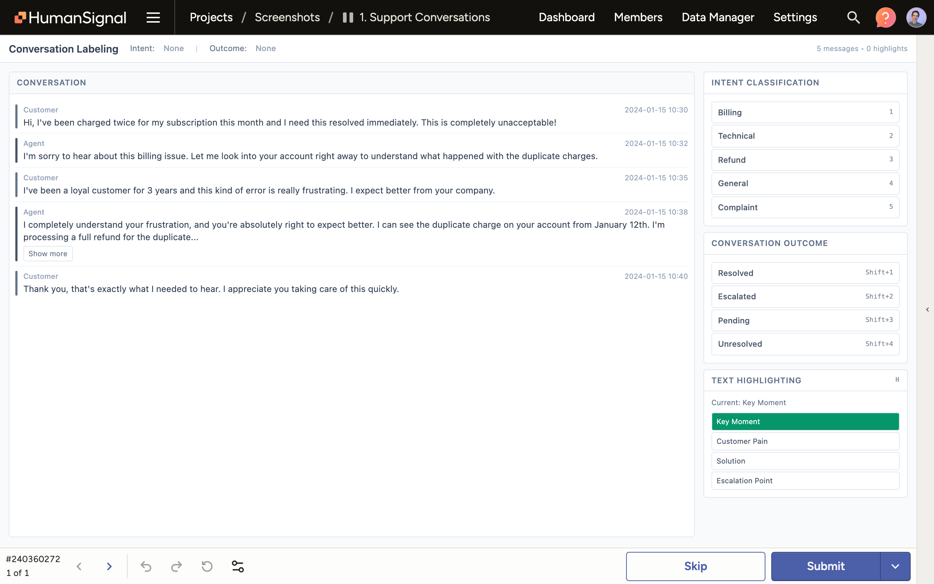
Task: Open the hamburger menu
Action: coord(153,18)
